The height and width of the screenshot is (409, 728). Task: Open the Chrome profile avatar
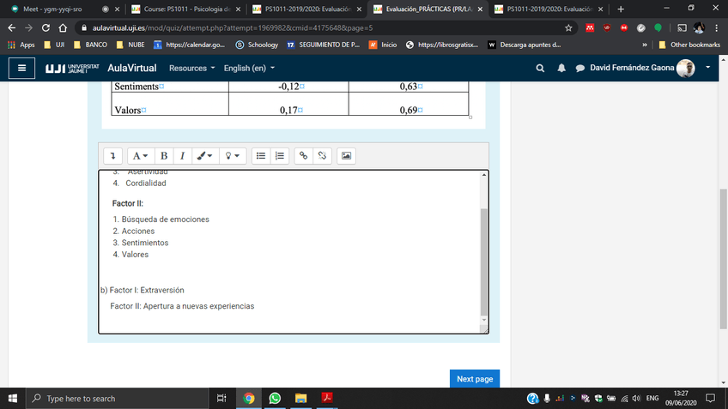pyautogui.click(x=699, y=27)
